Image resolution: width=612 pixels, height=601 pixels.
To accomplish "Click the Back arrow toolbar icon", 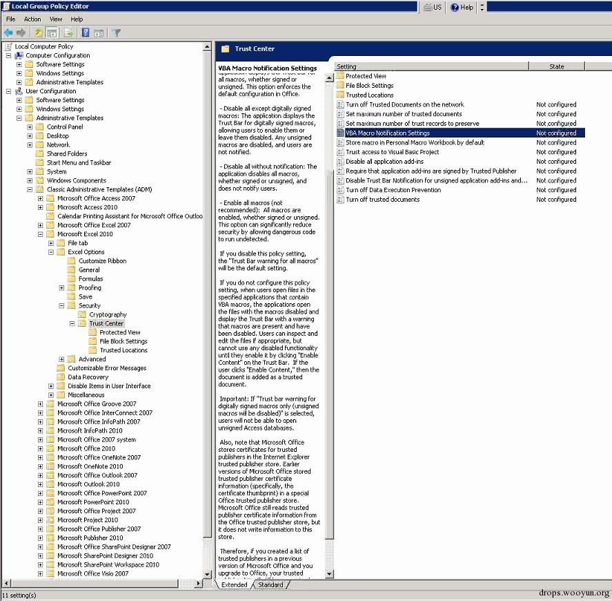I will [8, 32].
